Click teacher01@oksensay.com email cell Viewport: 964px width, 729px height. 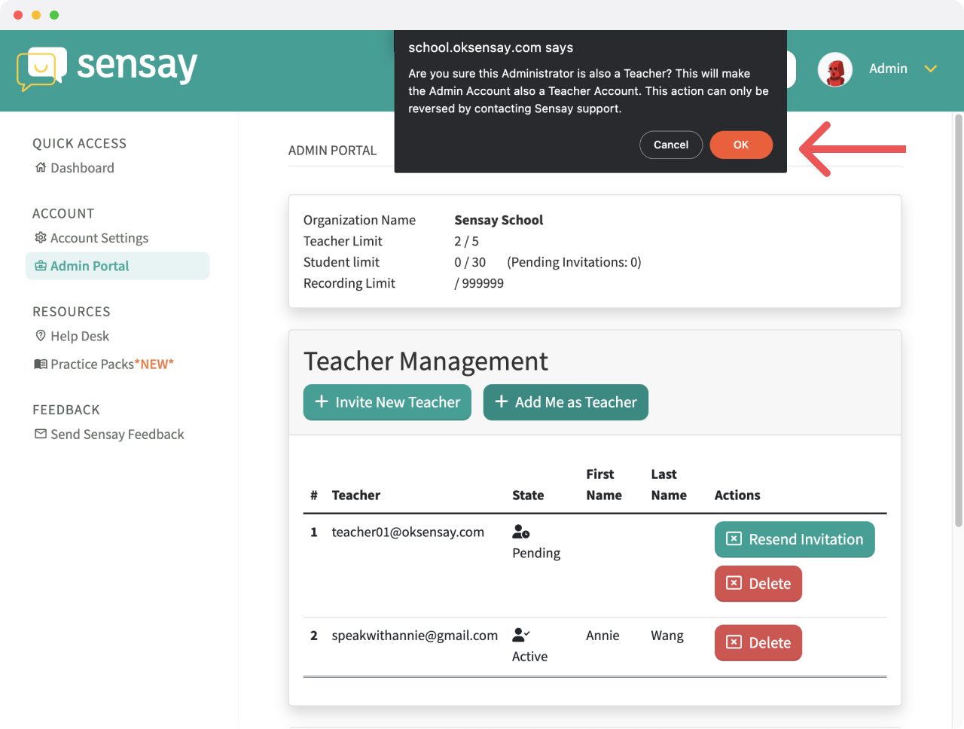coord(408,532)
